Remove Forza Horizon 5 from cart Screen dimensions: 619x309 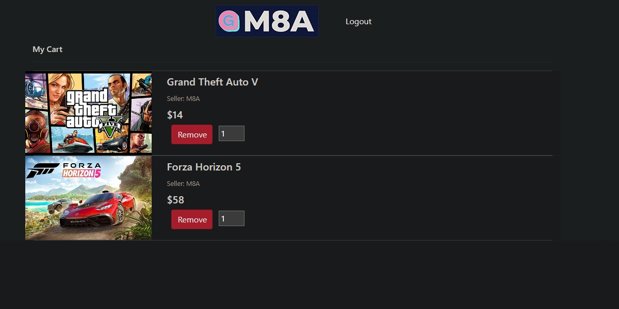point(192,219)
